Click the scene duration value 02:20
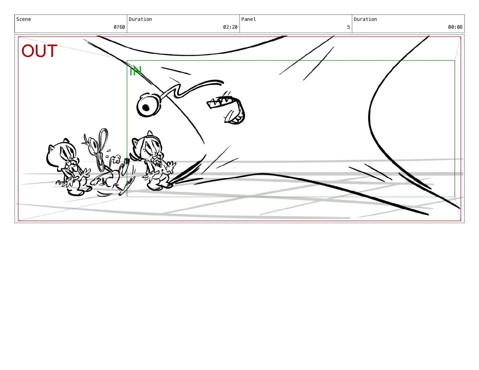The image size is (479, 370). coord(230,27)
